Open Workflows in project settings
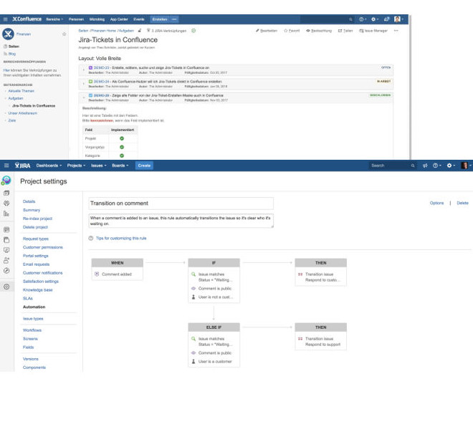Viewport: 473px width, 432px height. coord(32,330)
